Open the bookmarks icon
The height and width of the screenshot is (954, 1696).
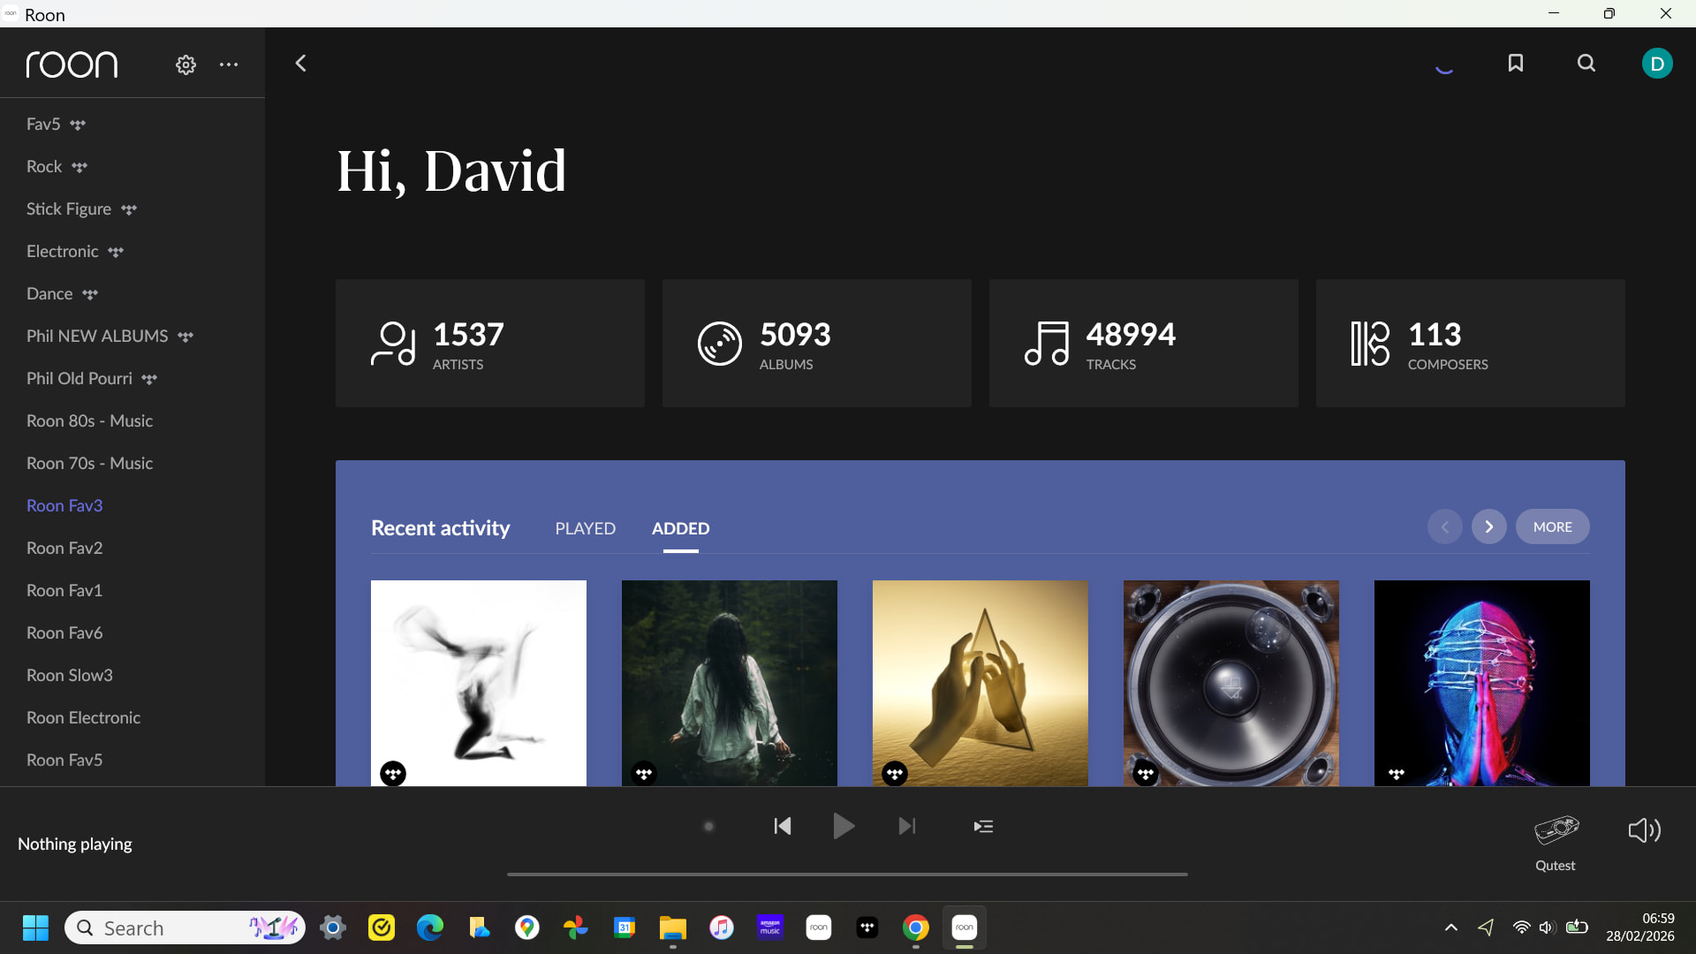[1516, 63]
